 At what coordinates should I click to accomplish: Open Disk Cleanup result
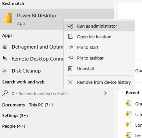point(32,71)
